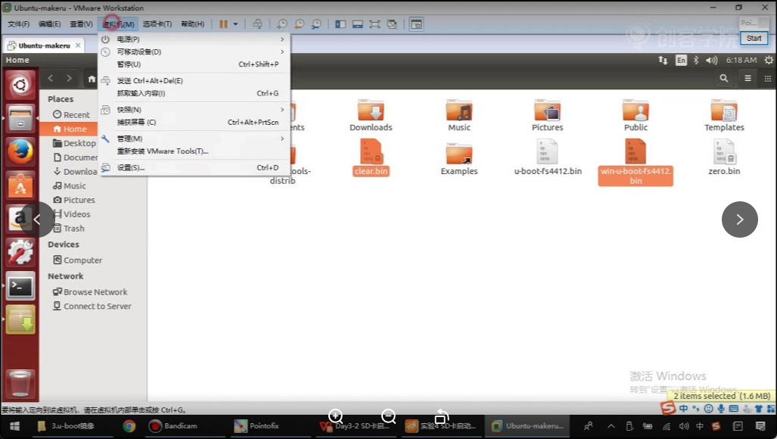Switch to the Ubuntu-makeru tab

click(44, 45)
